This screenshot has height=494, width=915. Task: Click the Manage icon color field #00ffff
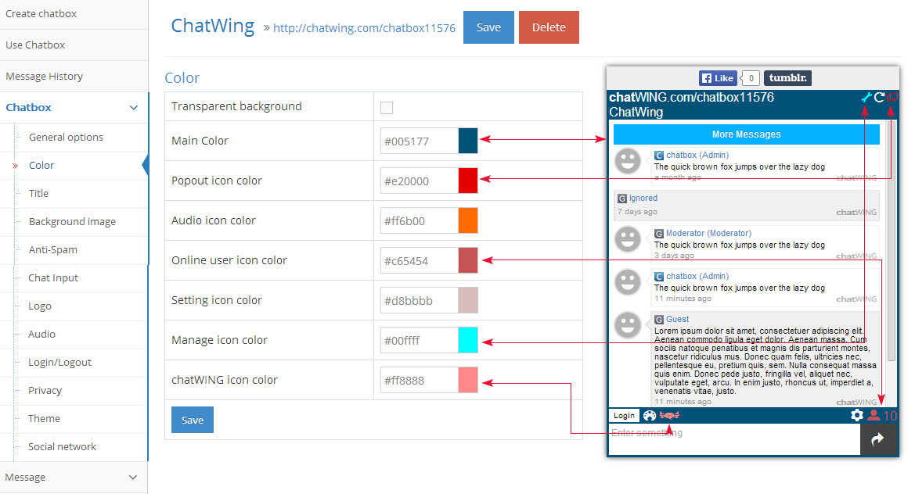pyautogui.click(x=419, y=340)
